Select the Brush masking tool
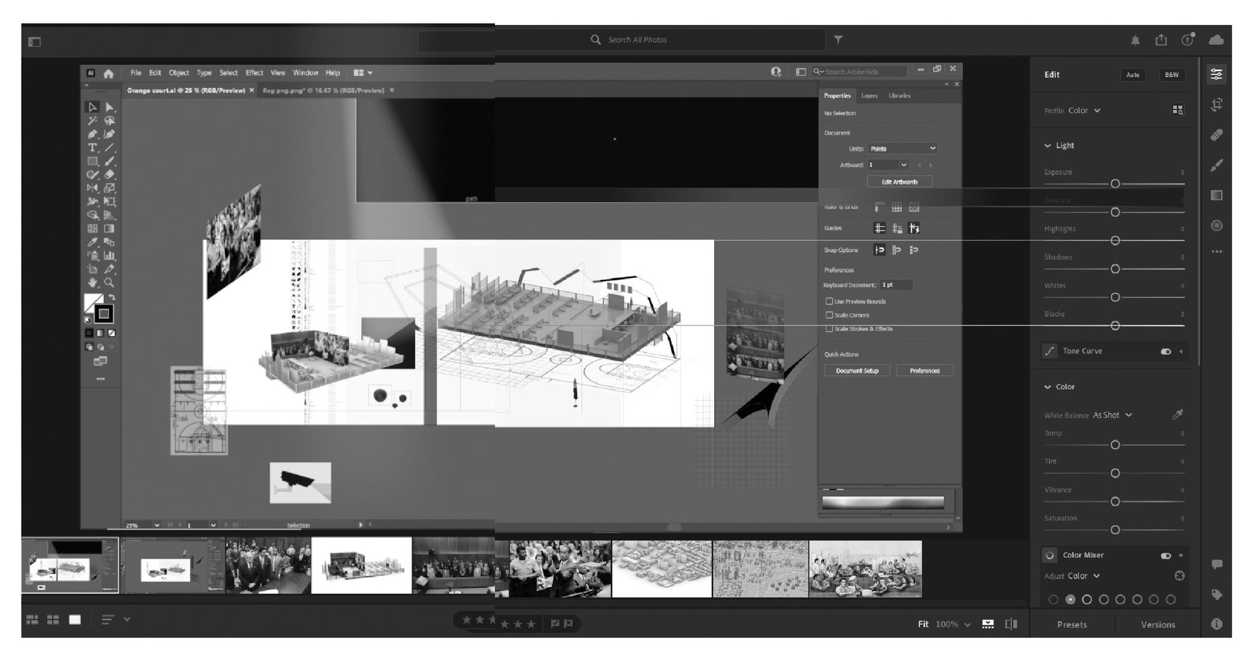 click(x=1216, y=165)
